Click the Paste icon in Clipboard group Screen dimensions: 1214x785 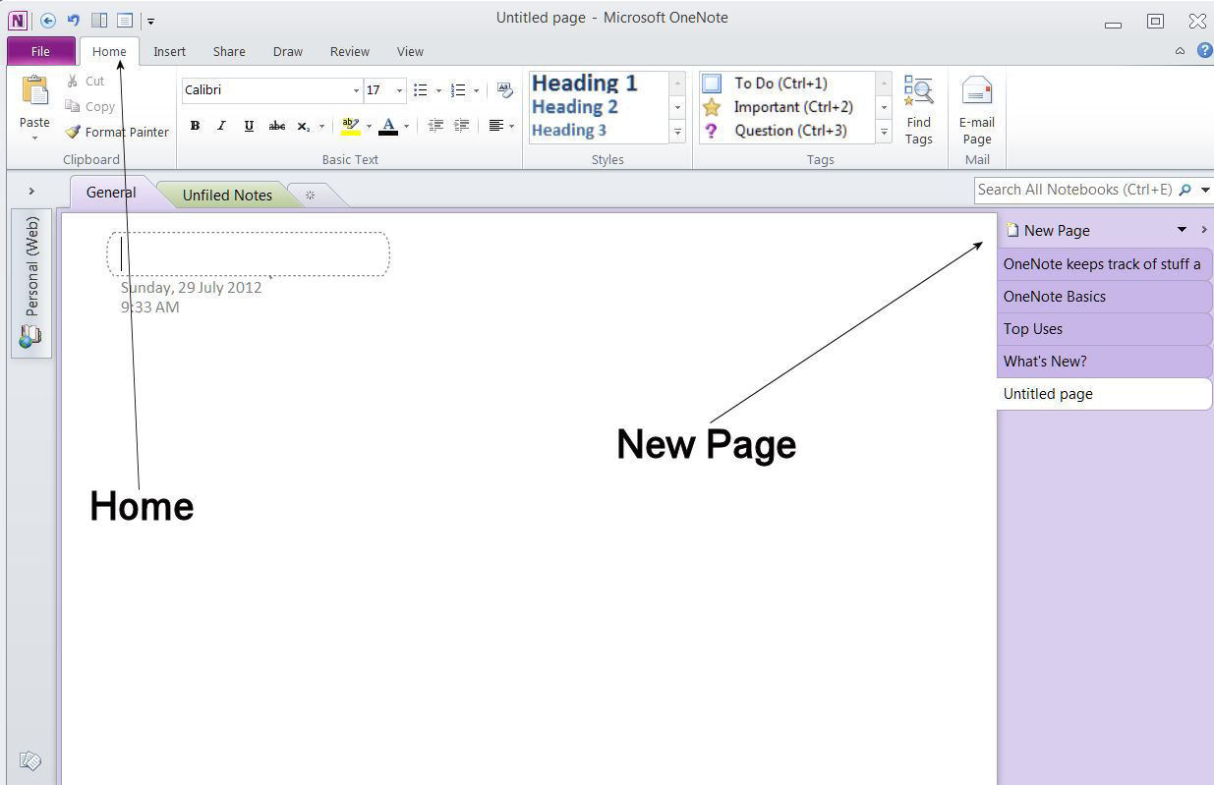[34, 91]
